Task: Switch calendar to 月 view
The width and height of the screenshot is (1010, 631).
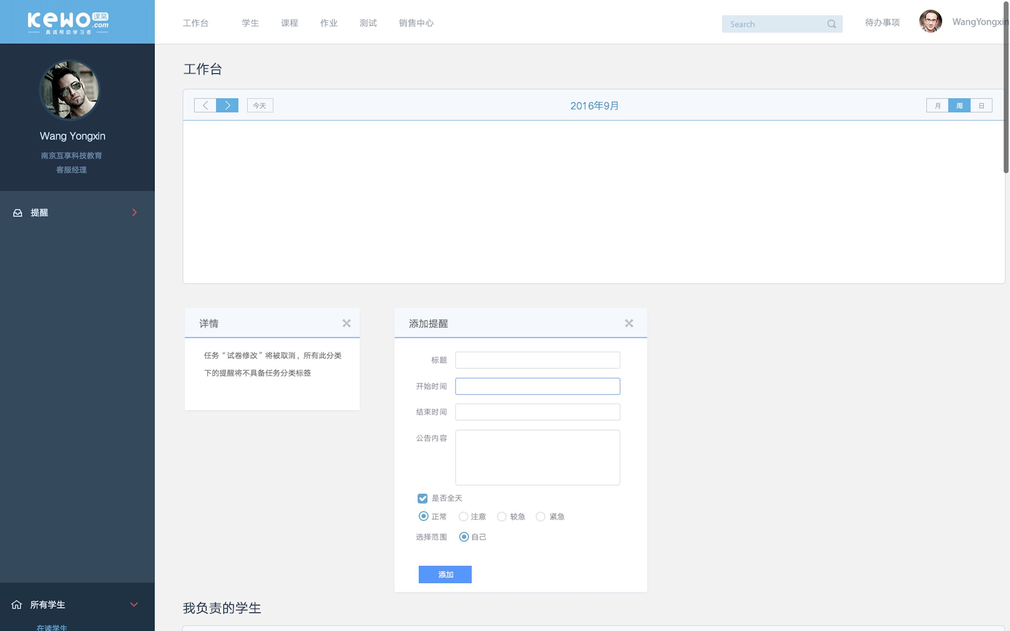Action: [x=937, y=106]
